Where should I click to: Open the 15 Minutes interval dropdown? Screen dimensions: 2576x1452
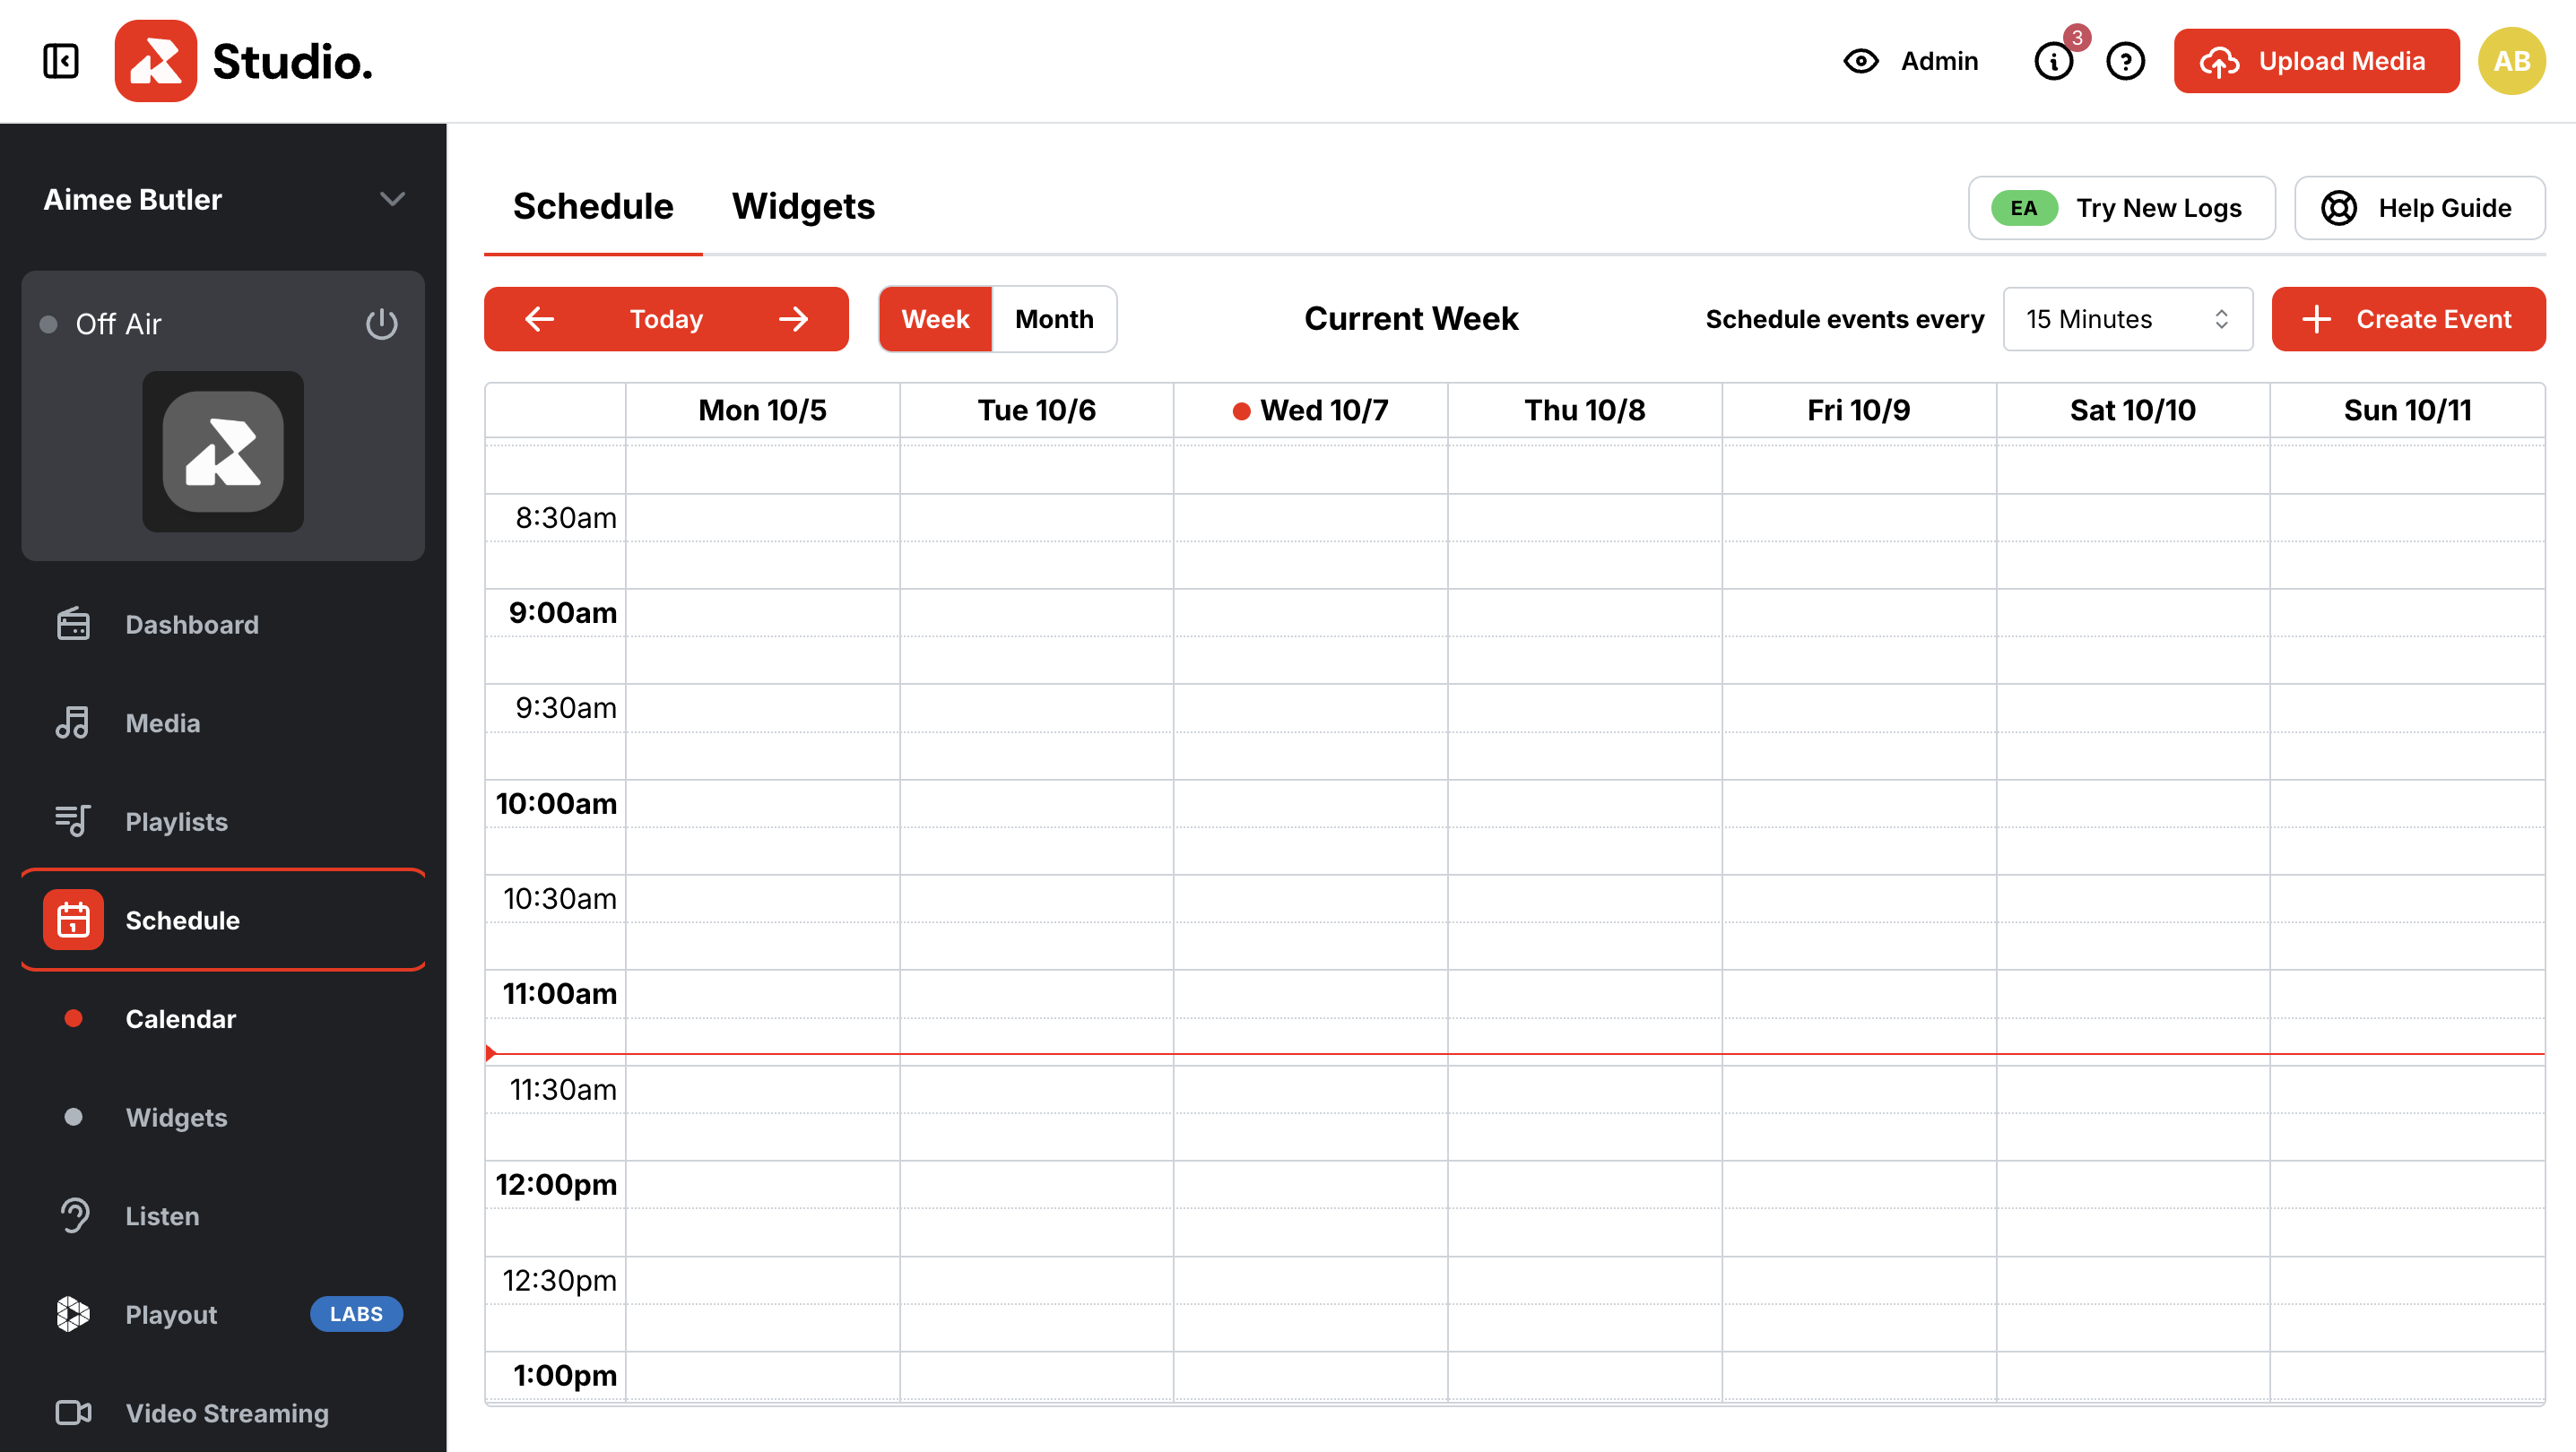[2127, 319]
